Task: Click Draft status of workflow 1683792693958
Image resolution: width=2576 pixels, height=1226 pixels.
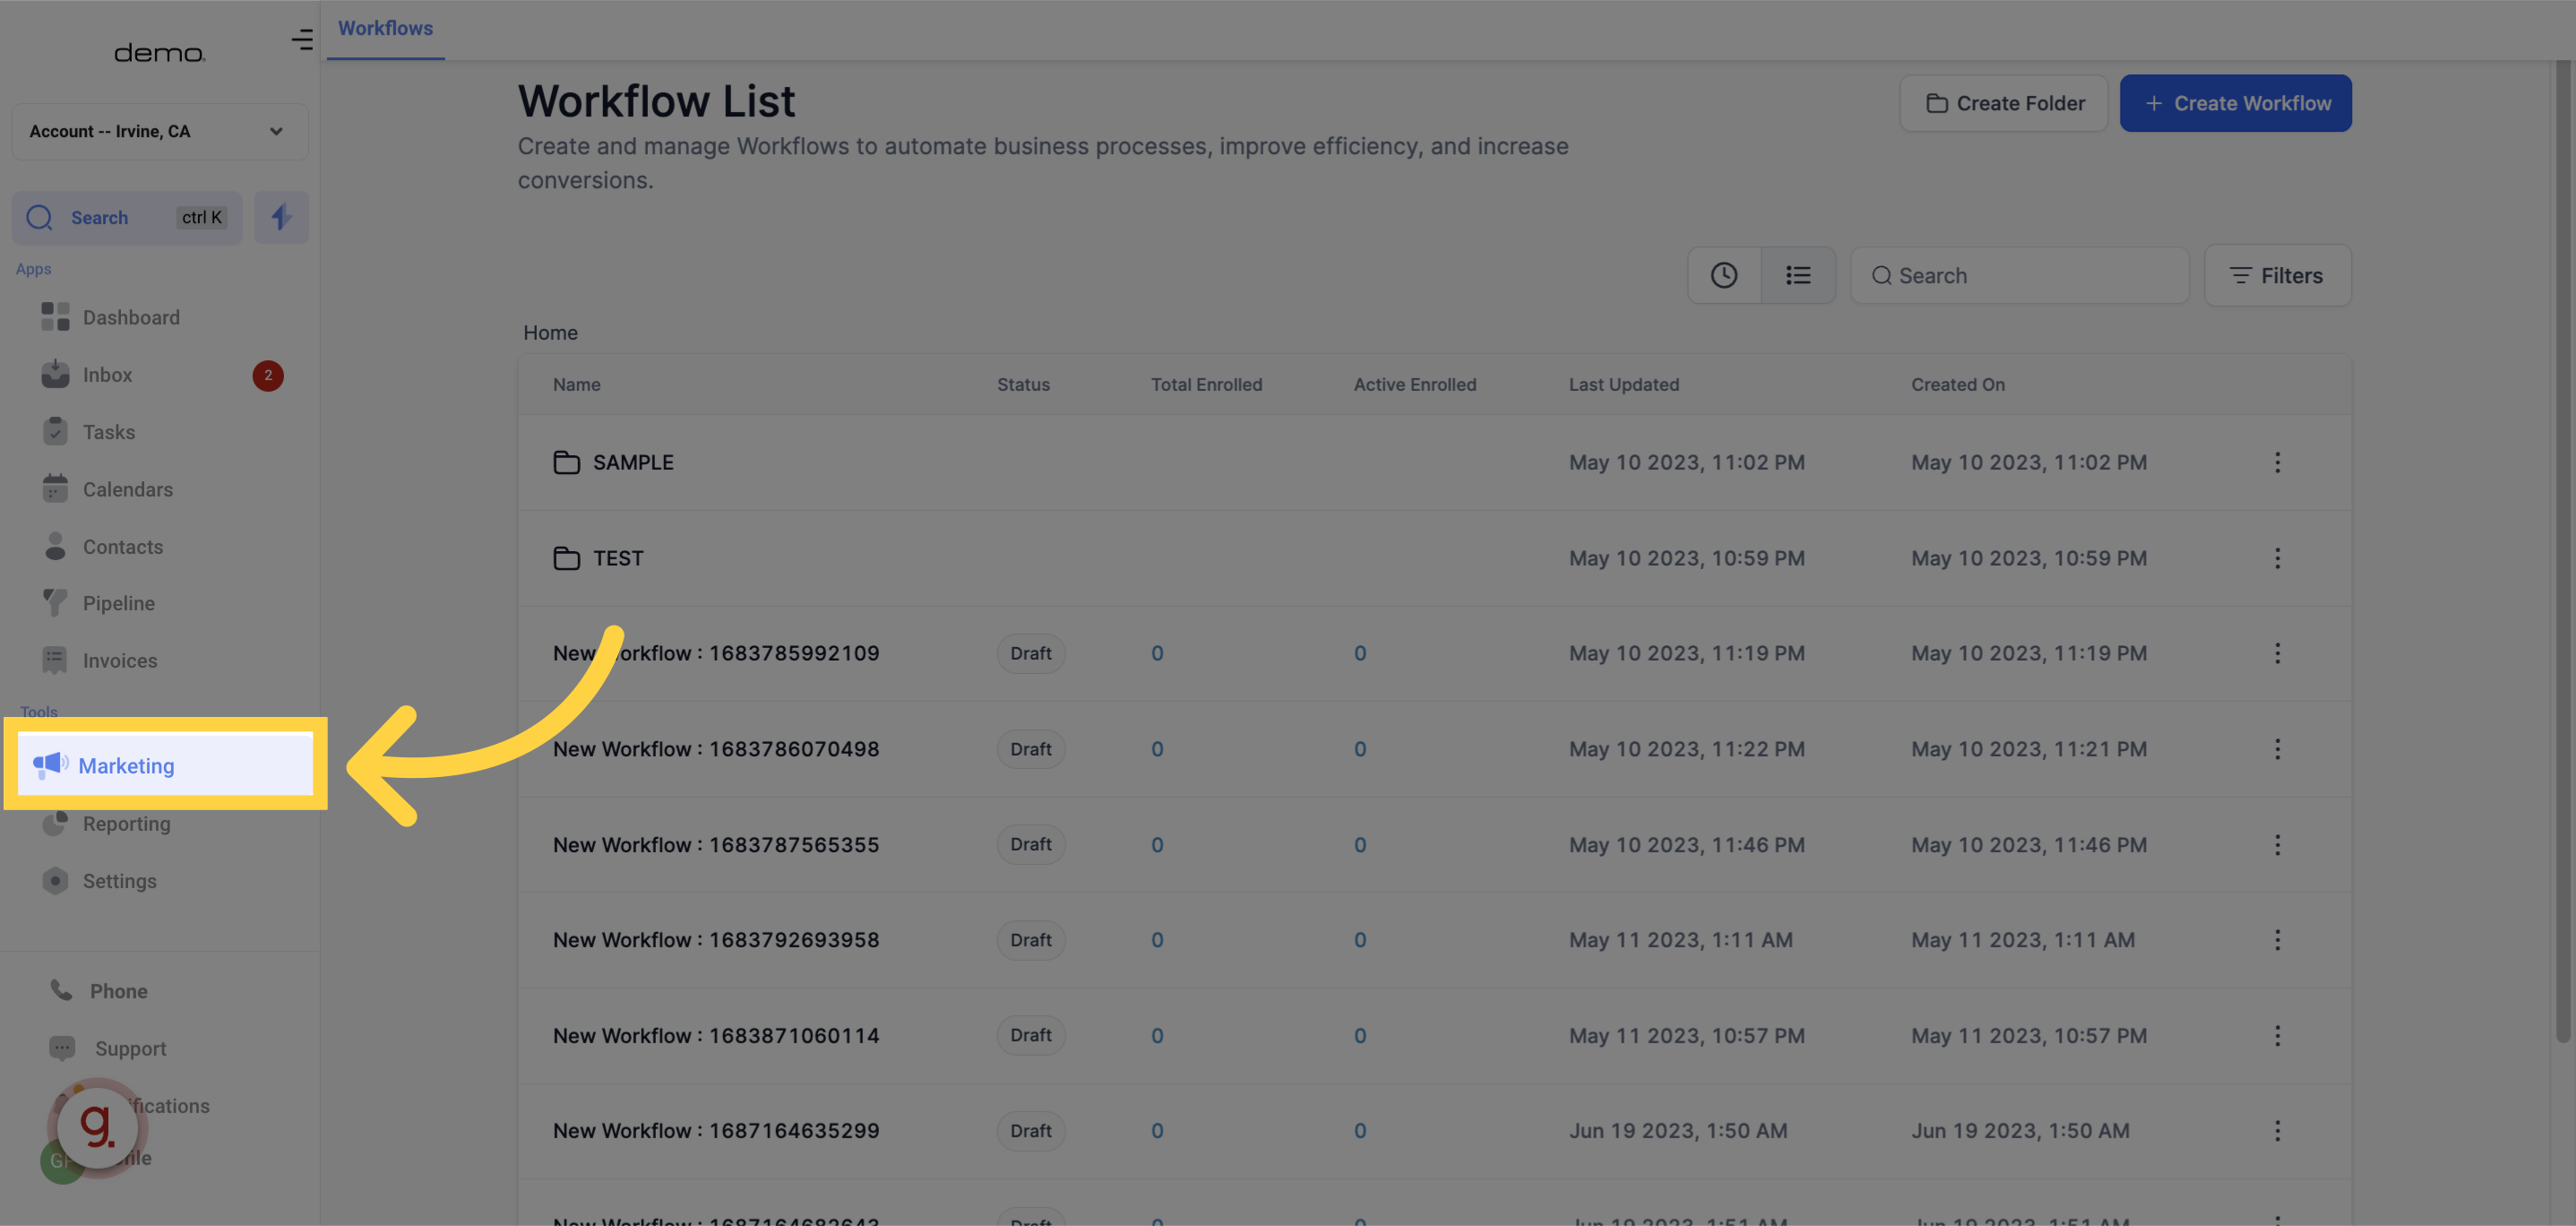Action: [1031, 940]
